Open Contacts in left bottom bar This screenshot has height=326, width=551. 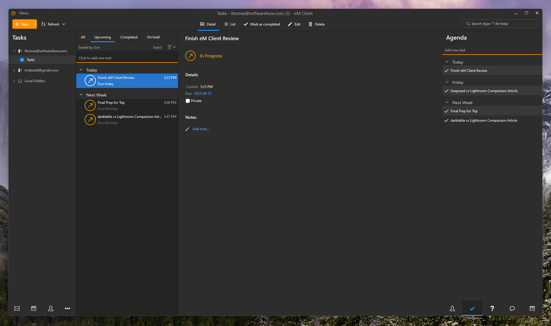(51, 308)
